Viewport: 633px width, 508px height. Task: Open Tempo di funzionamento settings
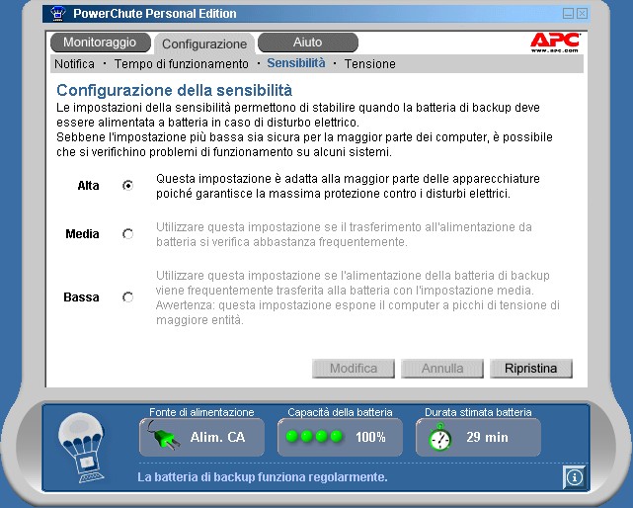tap(182, 64)
